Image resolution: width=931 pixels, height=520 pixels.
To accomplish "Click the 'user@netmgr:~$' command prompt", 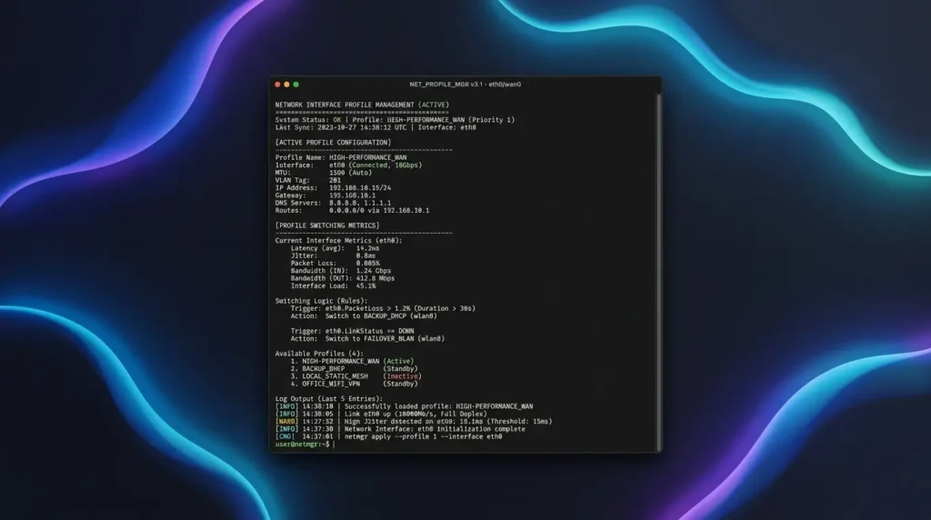I will [x=302, y=444].
